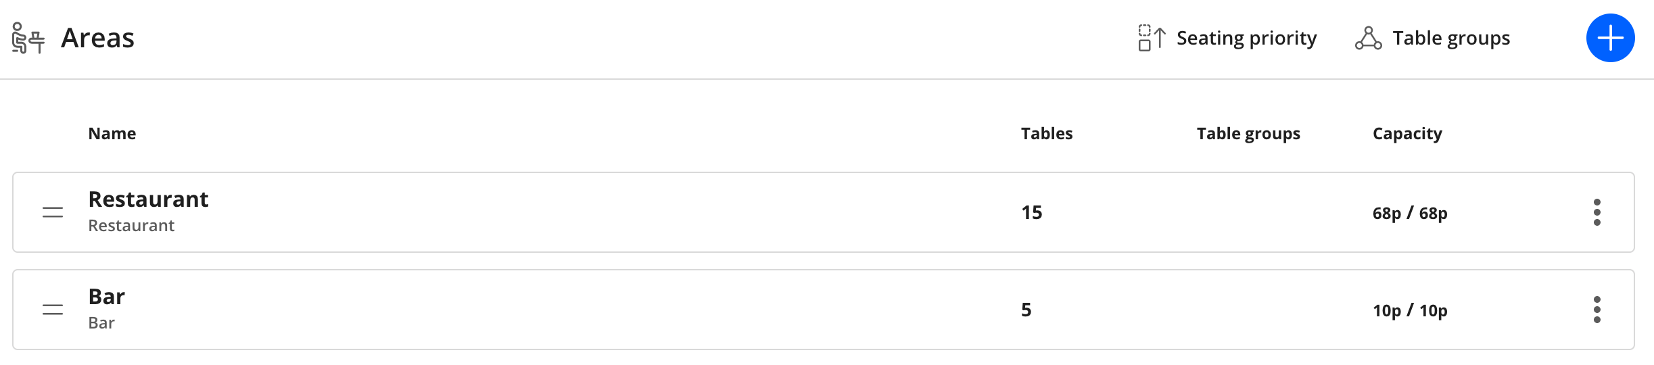Click the blue plus add area button
The image size is (1654, 365).
1610,38
